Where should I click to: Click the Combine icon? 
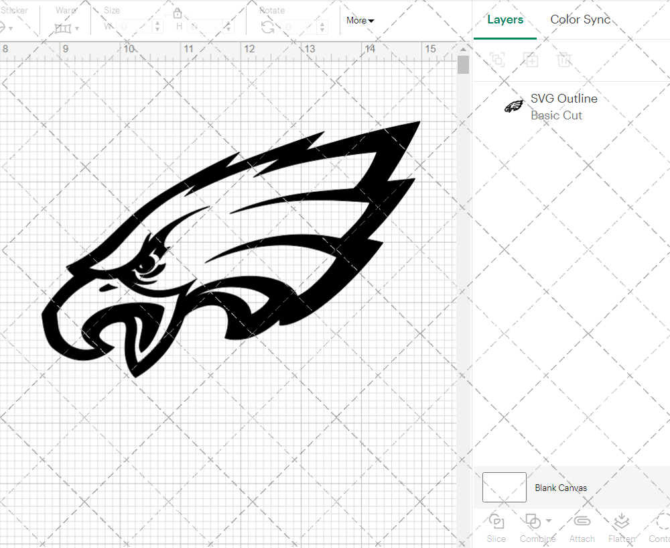[533, 522]
